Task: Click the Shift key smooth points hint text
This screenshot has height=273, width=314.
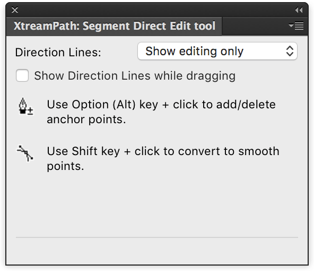Action: coord(163,158)
